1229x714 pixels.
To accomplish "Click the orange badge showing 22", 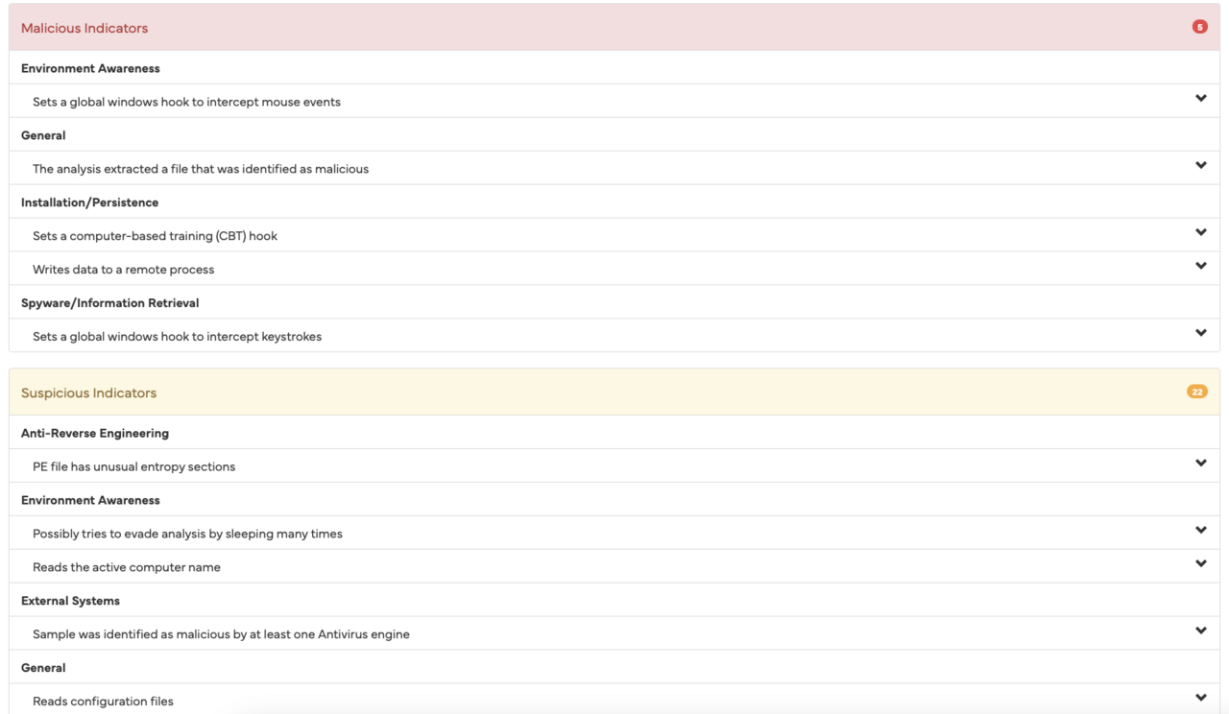I will click(x=1196, y=392).
